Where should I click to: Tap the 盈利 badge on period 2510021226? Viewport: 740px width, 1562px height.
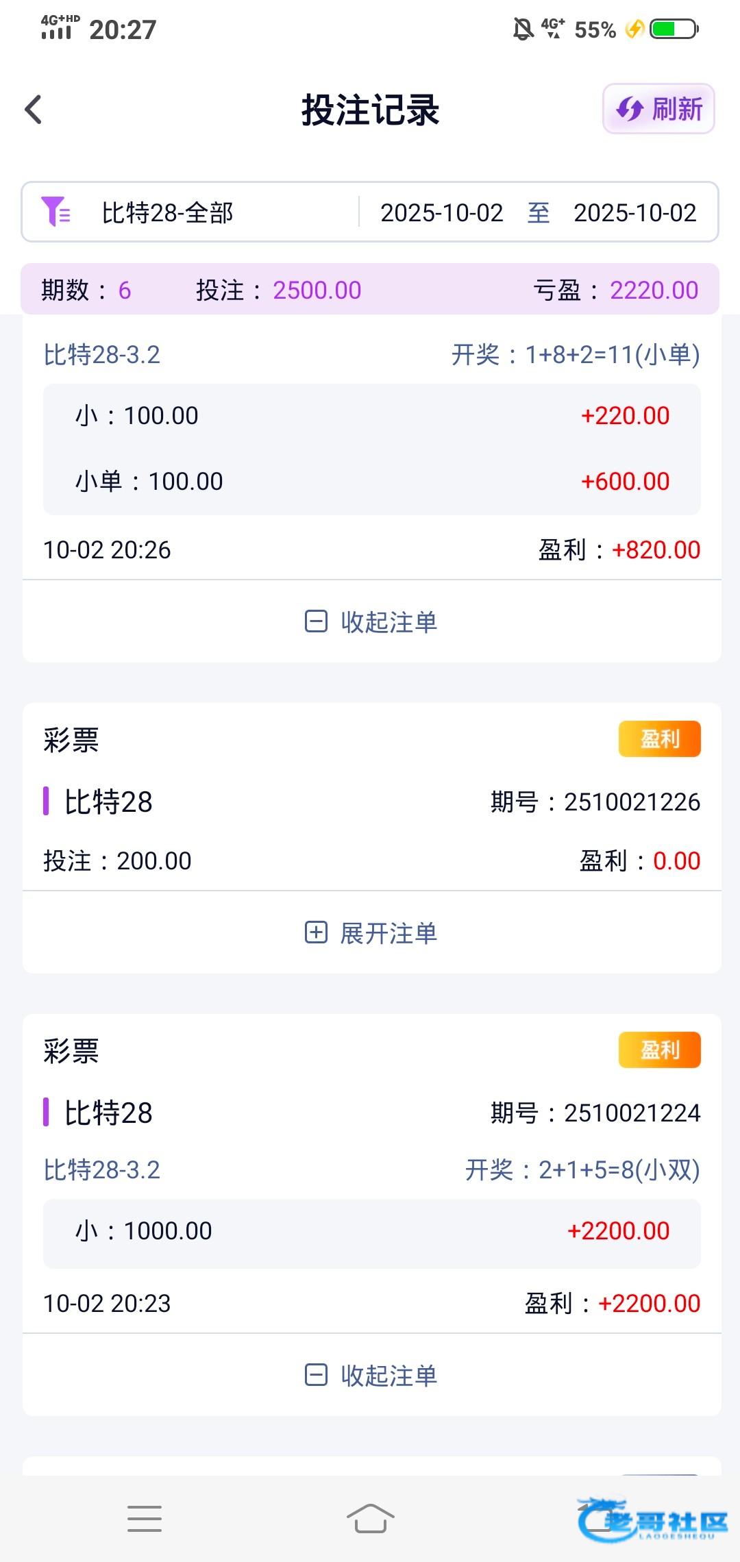pyautogui.click(x=659, y=739)
